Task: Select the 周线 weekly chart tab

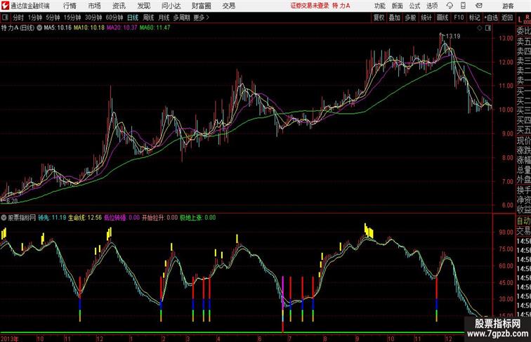Action: [x=148, y=18]
